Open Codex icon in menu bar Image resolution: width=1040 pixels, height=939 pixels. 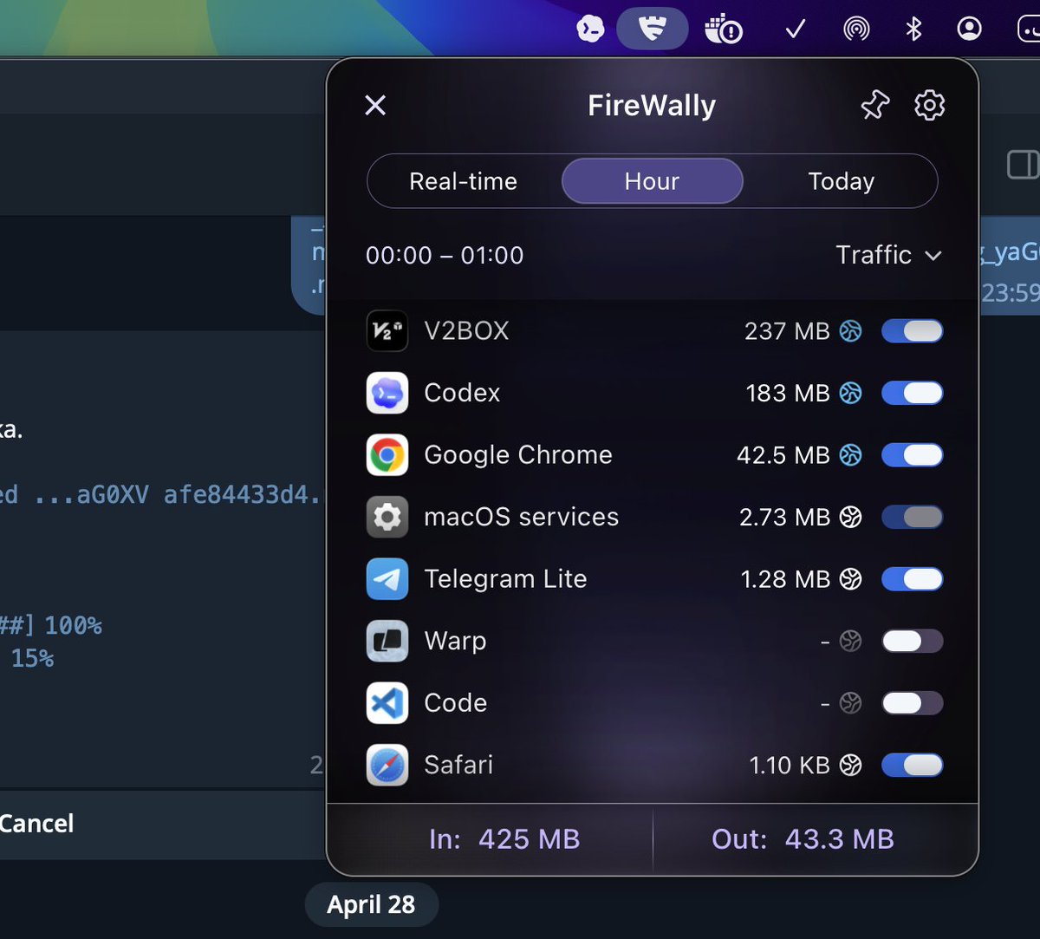point(590,29)
